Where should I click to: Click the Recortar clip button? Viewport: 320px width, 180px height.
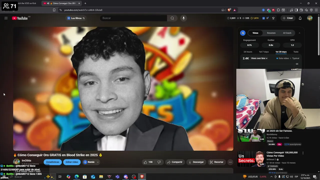coord(216,162)
